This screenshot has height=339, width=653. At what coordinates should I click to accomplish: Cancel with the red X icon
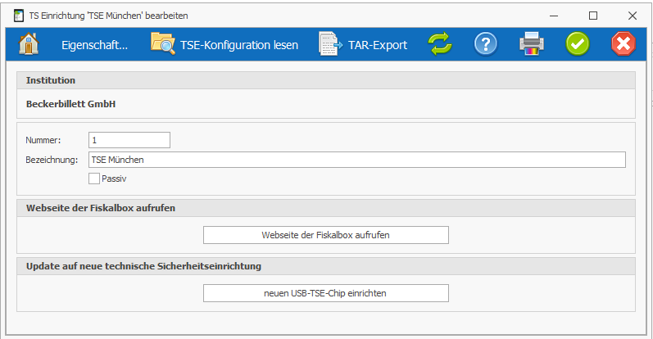624,43
